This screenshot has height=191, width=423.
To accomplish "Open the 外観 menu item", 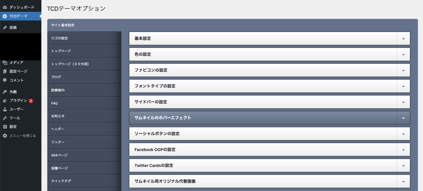I will [x=21, y=92].
